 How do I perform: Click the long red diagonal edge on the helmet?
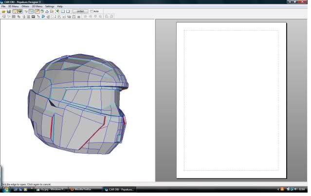(93, 136)
